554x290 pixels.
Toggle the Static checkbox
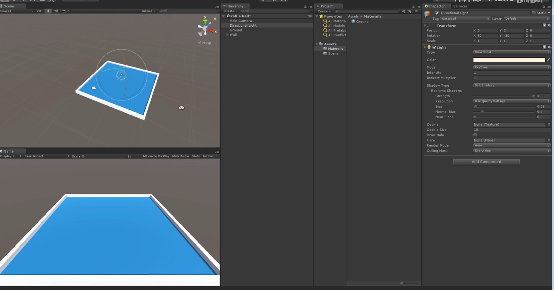(534, 13)
